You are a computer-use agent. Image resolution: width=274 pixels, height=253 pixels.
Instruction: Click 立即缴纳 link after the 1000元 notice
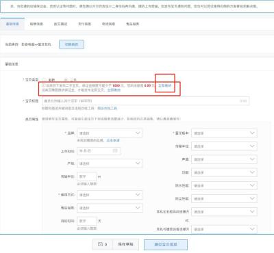(x=165, y=85)
